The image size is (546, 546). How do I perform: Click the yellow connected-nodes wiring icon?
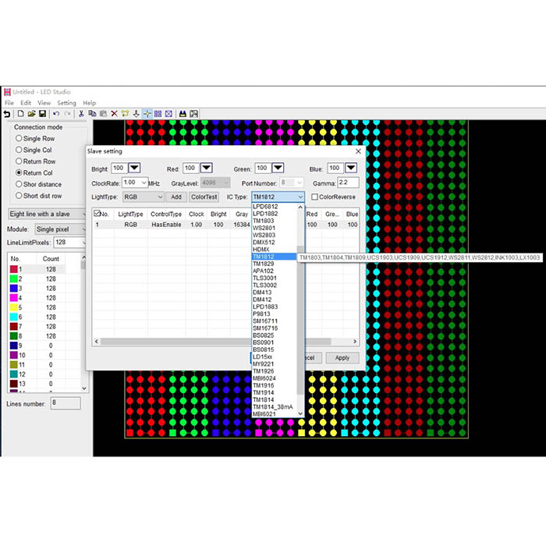[x=125, y=114]
